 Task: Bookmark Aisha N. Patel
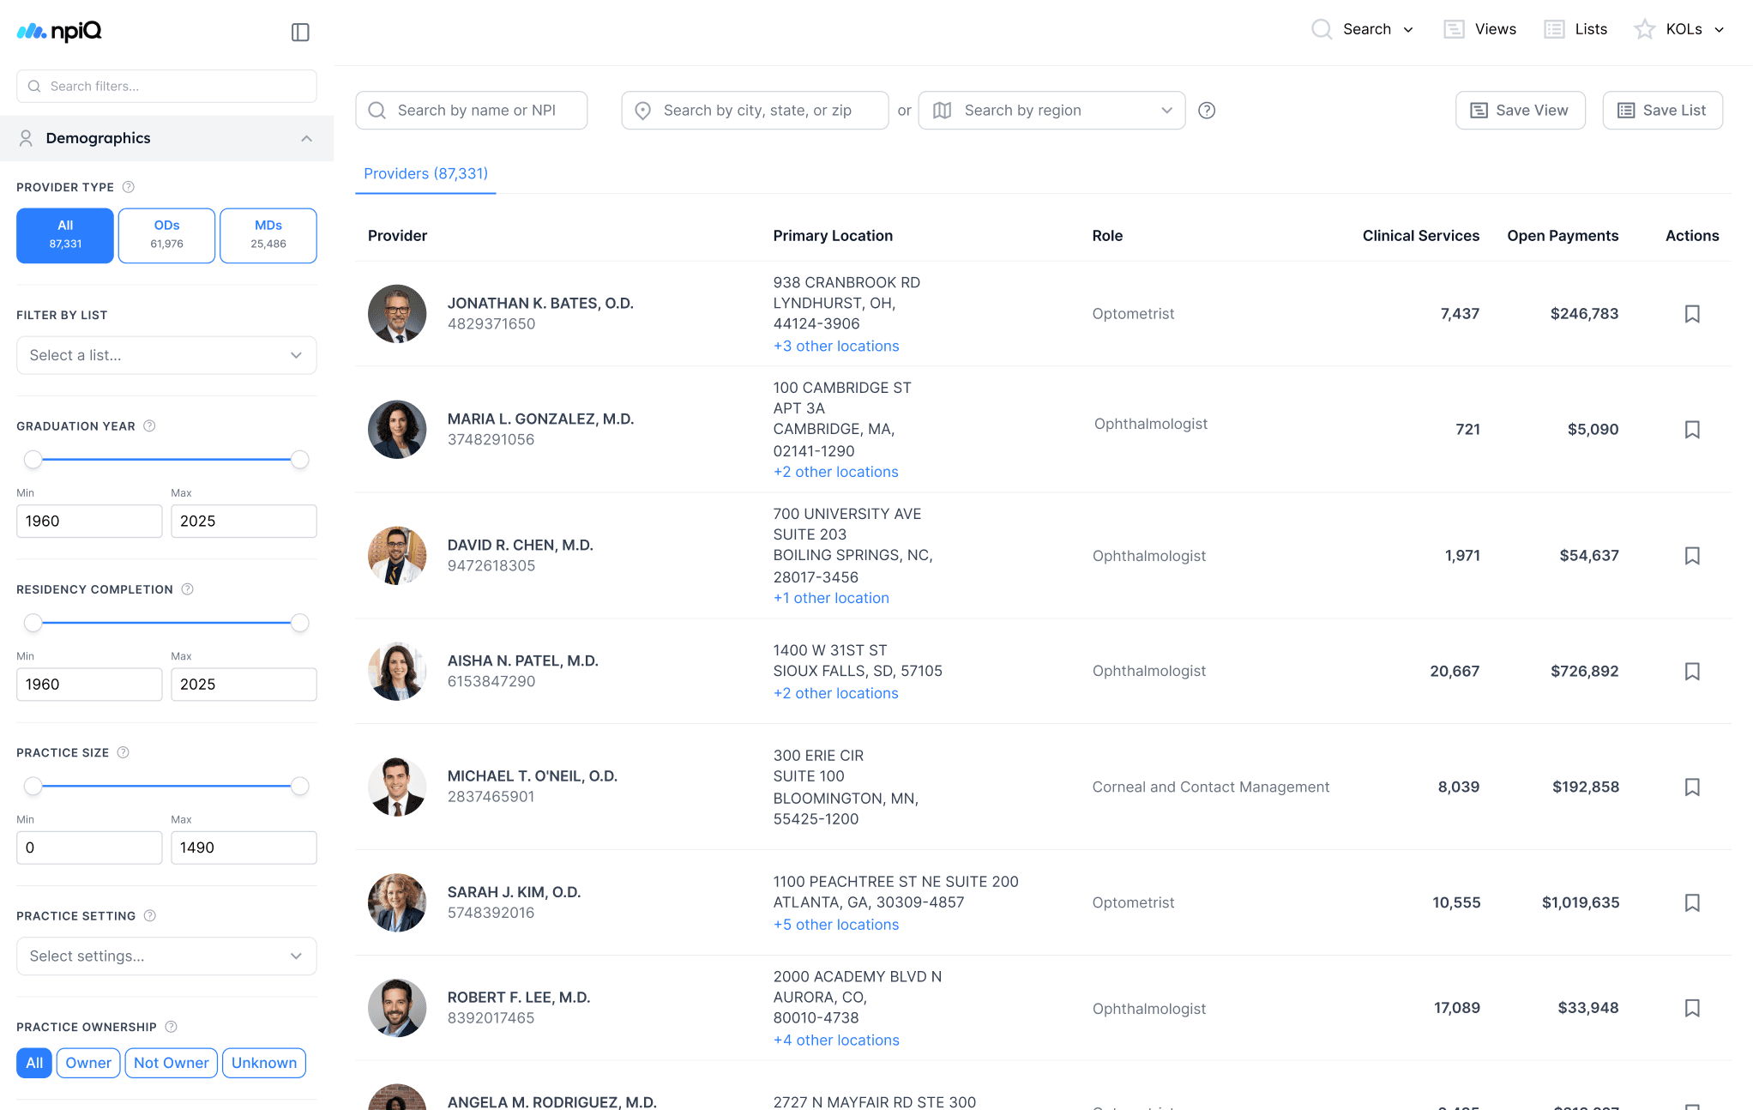pos(1692,672)
